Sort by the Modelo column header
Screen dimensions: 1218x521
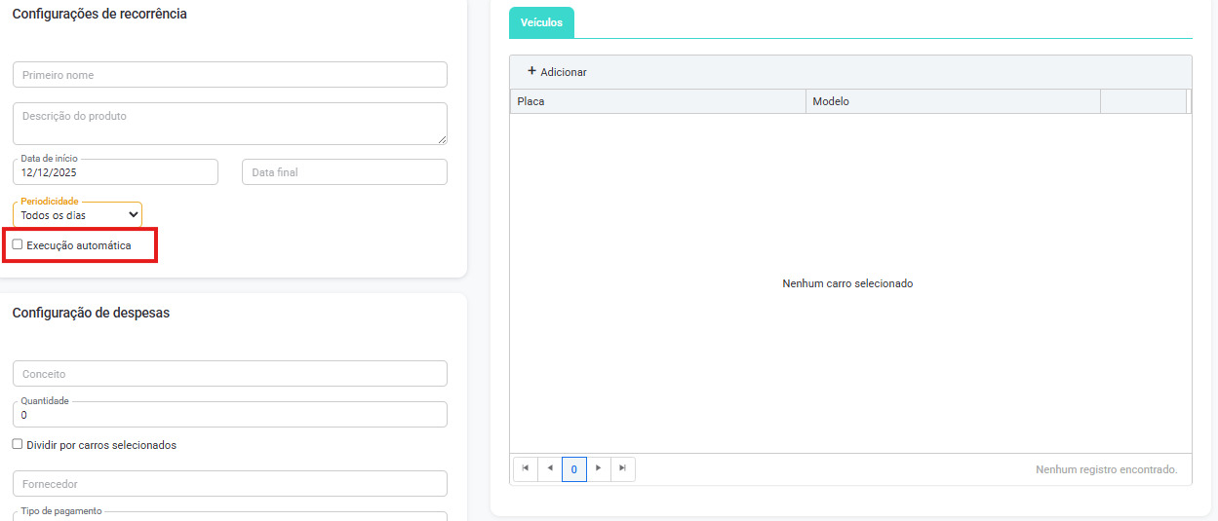point(952,101)
